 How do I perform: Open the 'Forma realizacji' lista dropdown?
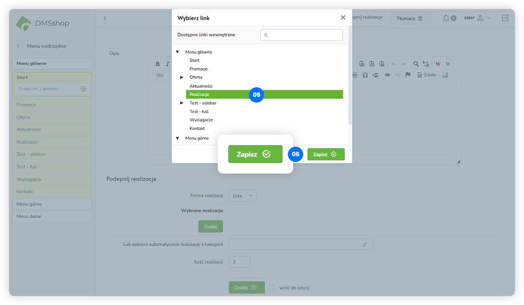click(242, 196)
